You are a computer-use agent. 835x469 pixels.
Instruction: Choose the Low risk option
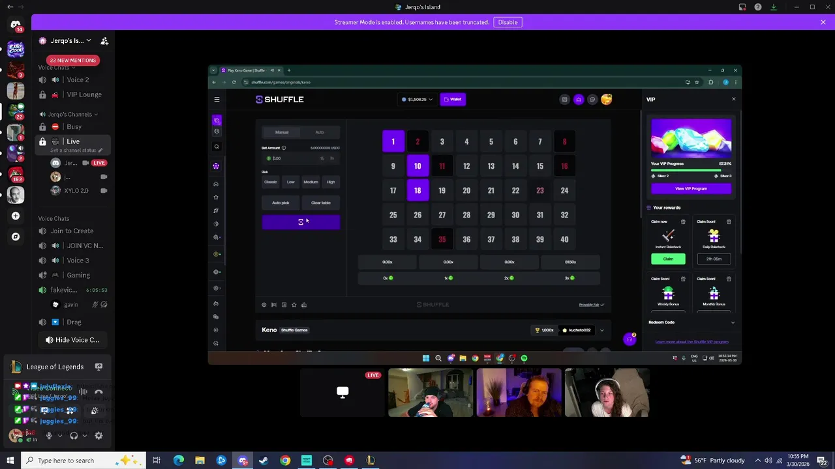click(x=290, y=182)
